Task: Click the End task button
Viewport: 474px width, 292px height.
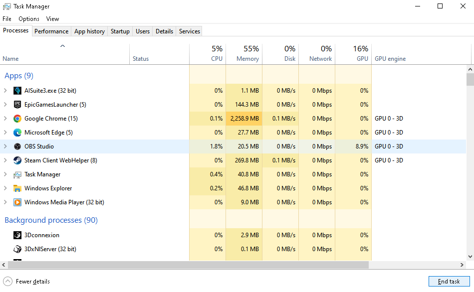Action: click(449, 282)
